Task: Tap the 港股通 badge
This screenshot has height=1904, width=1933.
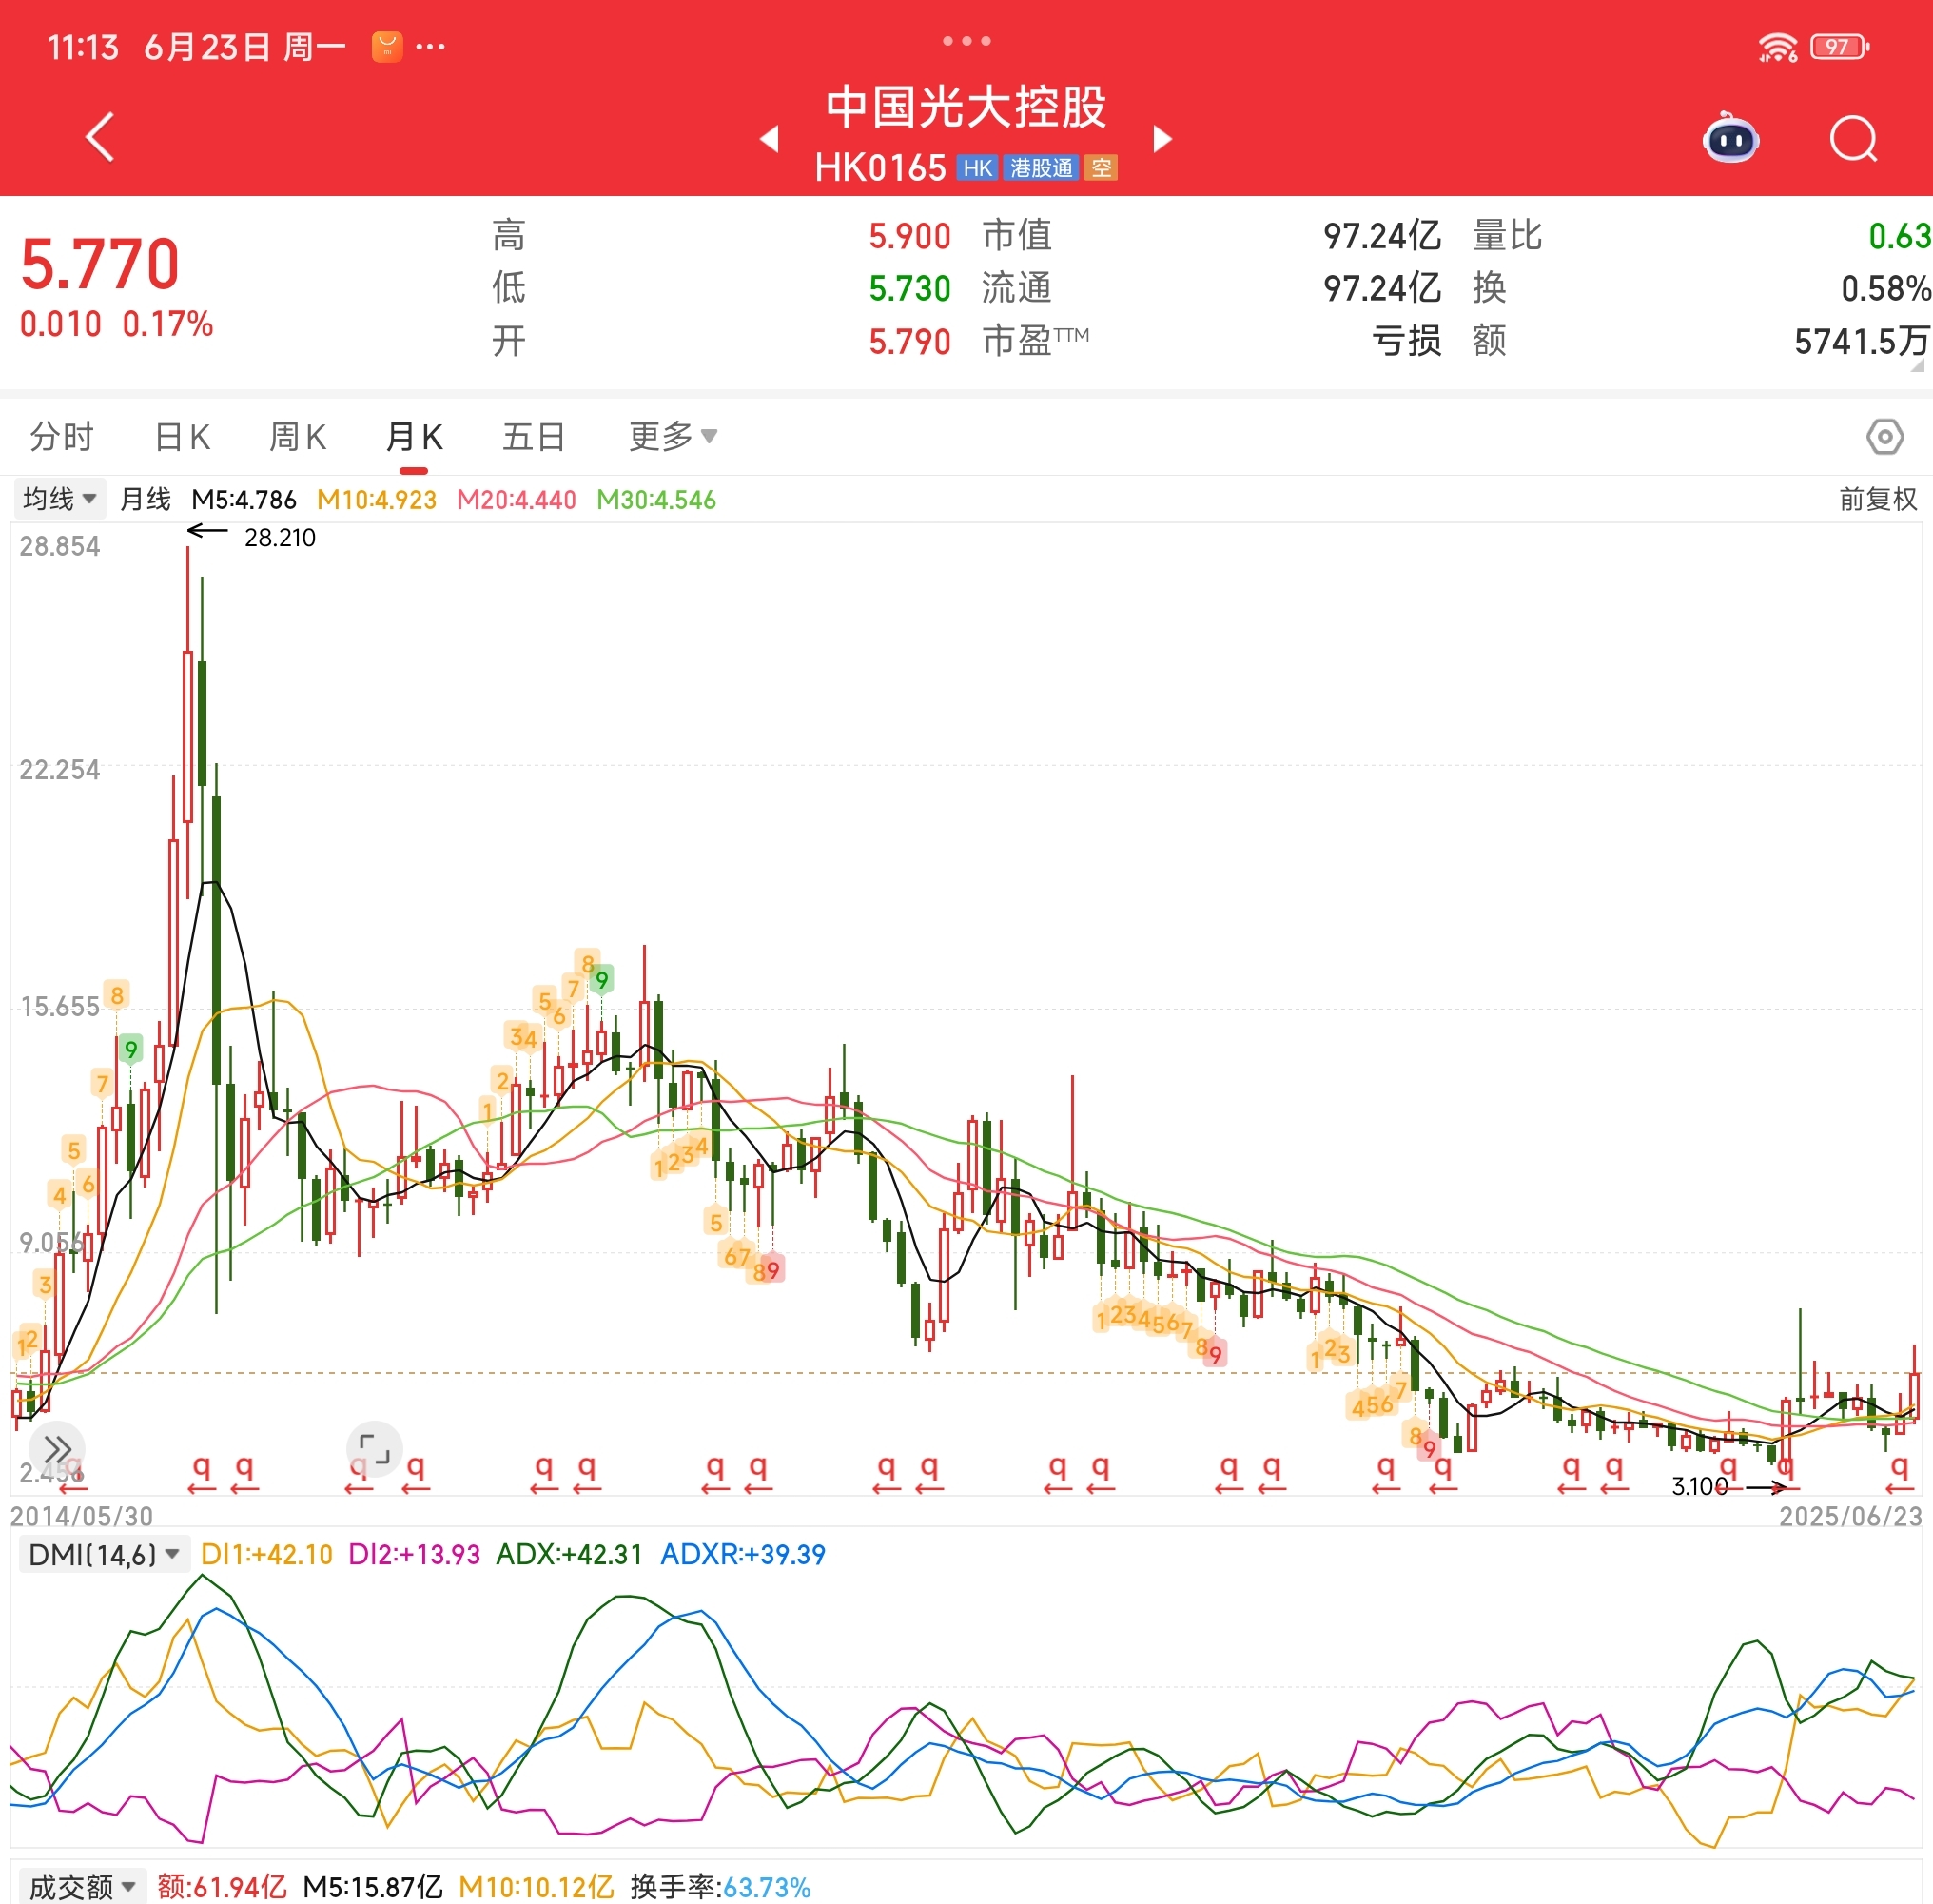Action: tap(1042, 168)
